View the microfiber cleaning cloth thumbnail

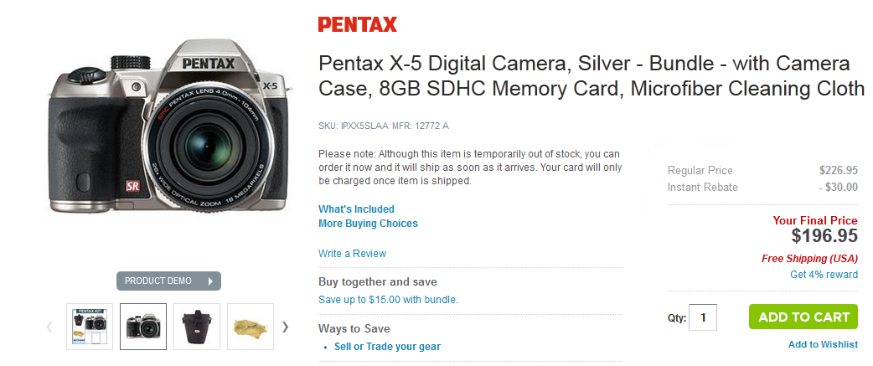(251, 327)
